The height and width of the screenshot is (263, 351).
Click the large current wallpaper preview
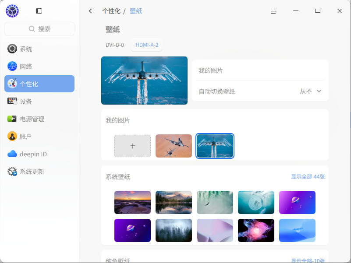coord(144,81)
